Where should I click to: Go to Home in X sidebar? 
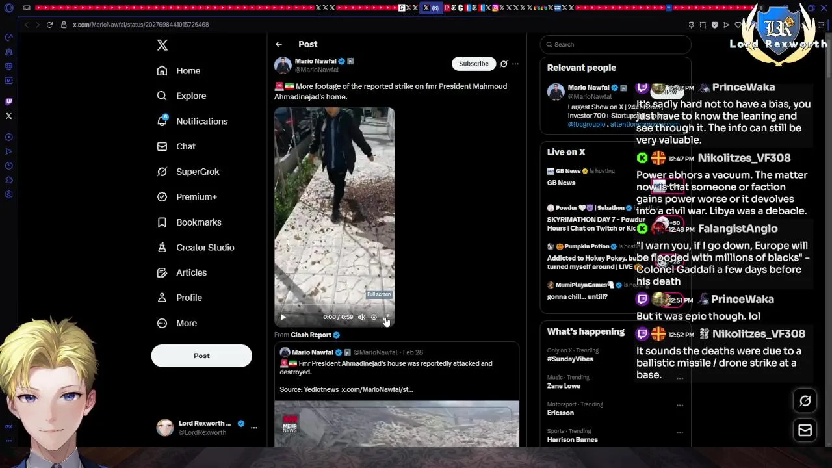(179, 71)
